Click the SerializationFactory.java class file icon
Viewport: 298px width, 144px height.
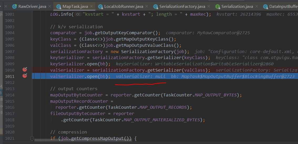point(156,7)
